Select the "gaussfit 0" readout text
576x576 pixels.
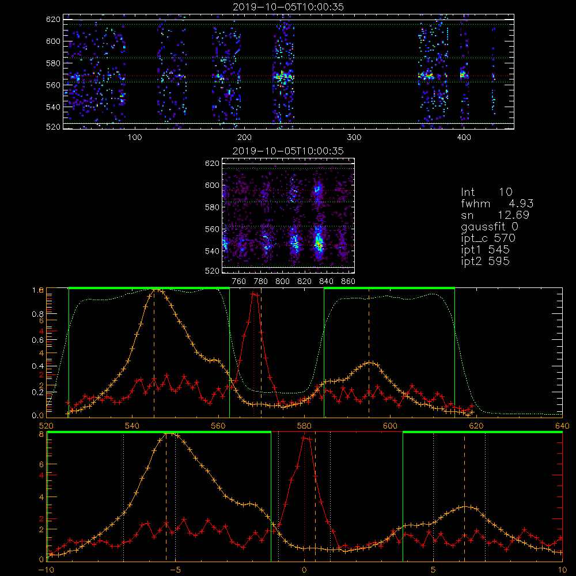point(490,226)
